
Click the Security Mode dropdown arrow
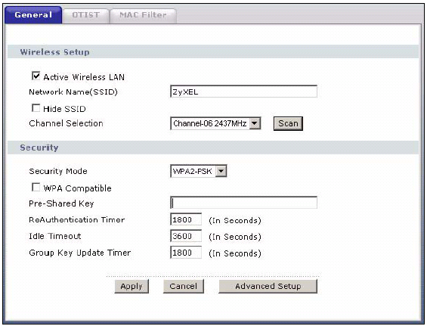pos(221,171)
